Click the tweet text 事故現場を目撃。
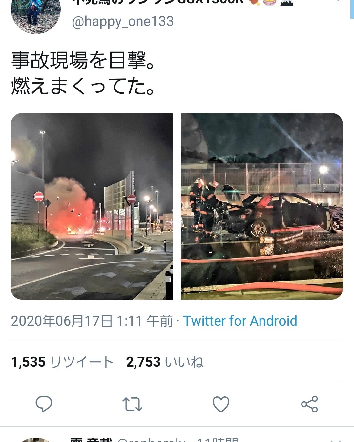The width and height of the screenshot is (354, 442). [83, 61]
